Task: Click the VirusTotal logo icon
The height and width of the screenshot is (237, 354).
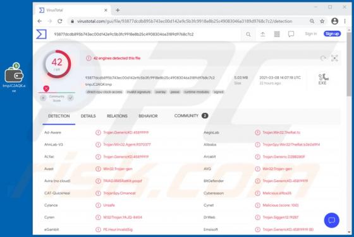Action: click(x=41, y=34)
